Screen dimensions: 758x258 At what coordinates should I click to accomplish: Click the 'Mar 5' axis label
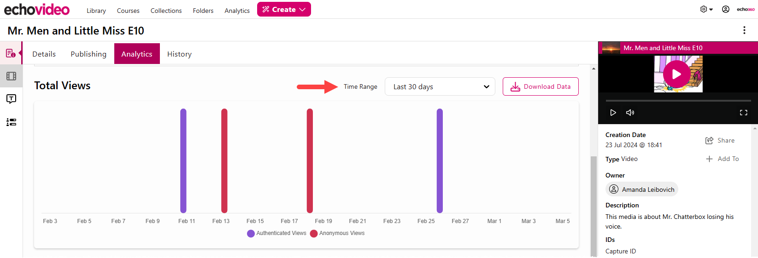(x=563, y=221)
